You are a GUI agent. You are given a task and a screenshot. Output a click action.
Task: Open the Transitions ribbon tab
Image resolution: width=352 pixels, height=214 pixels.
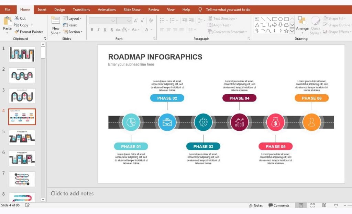point(81,9)
